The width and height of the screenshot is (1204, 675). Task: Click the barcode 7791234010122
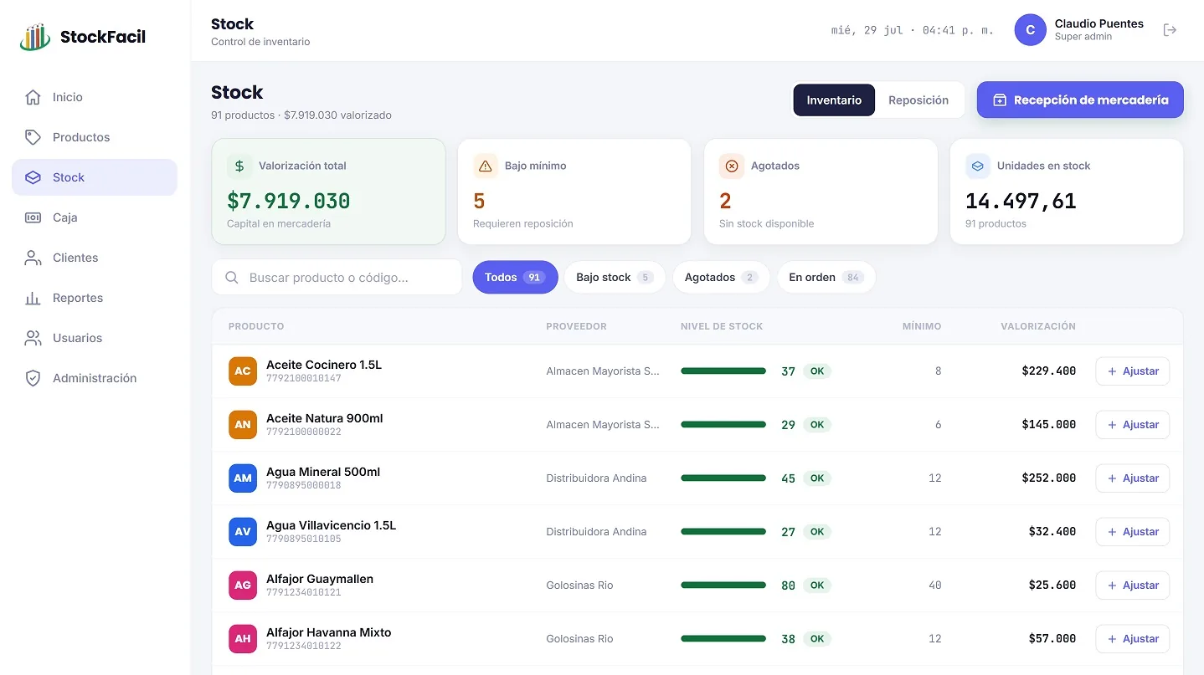click(304, 646)
